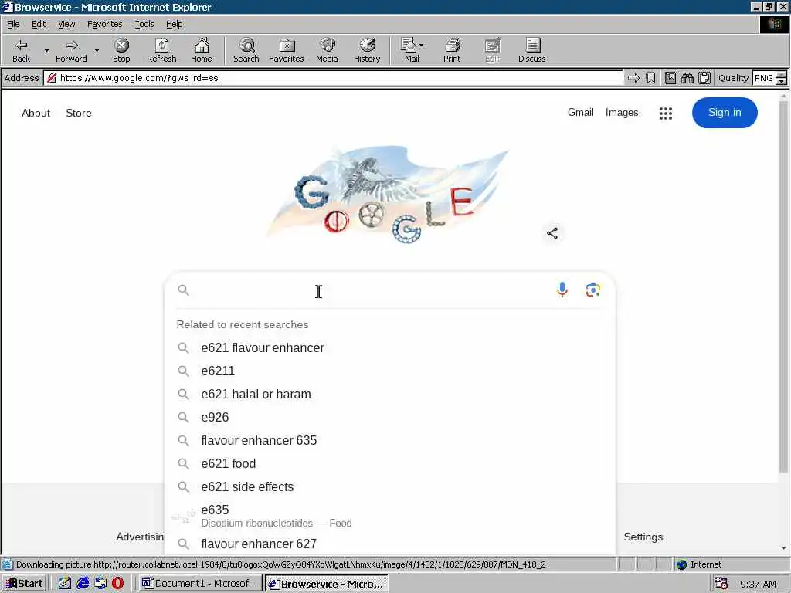Click the Browservice taskbar button

tap(327, 584)
